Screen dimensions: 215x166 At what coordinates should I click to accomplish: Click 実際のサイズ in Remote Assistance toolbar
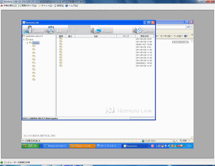pos(29,6)
